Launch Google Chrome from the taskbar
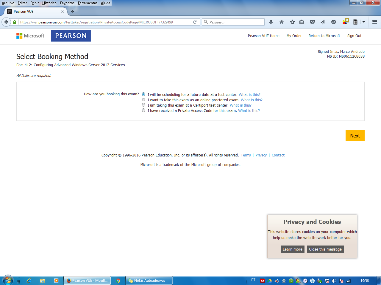The height and width of the screenshot is (285, 381). (x=118, y=281)
